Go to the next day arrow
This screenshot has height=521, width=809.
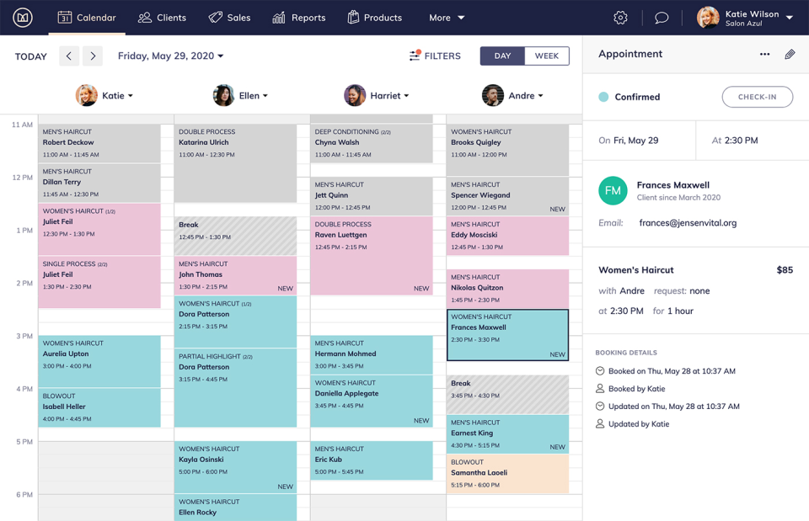pos(93,56)
